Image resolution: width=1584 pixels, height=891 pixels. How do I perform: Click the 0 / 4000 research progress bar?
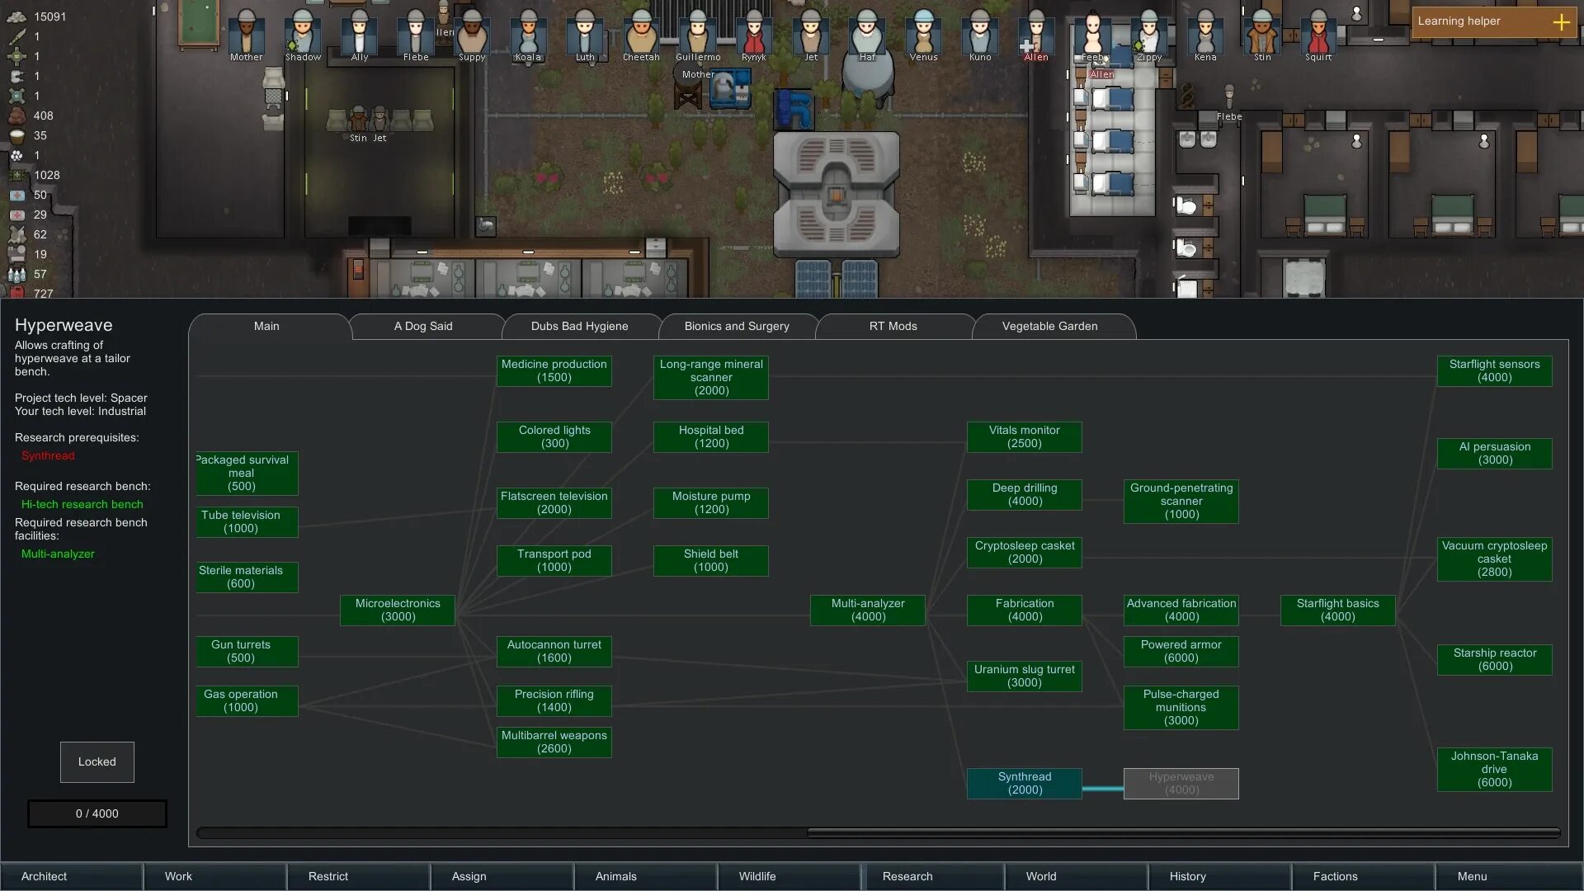click(97, 814)
